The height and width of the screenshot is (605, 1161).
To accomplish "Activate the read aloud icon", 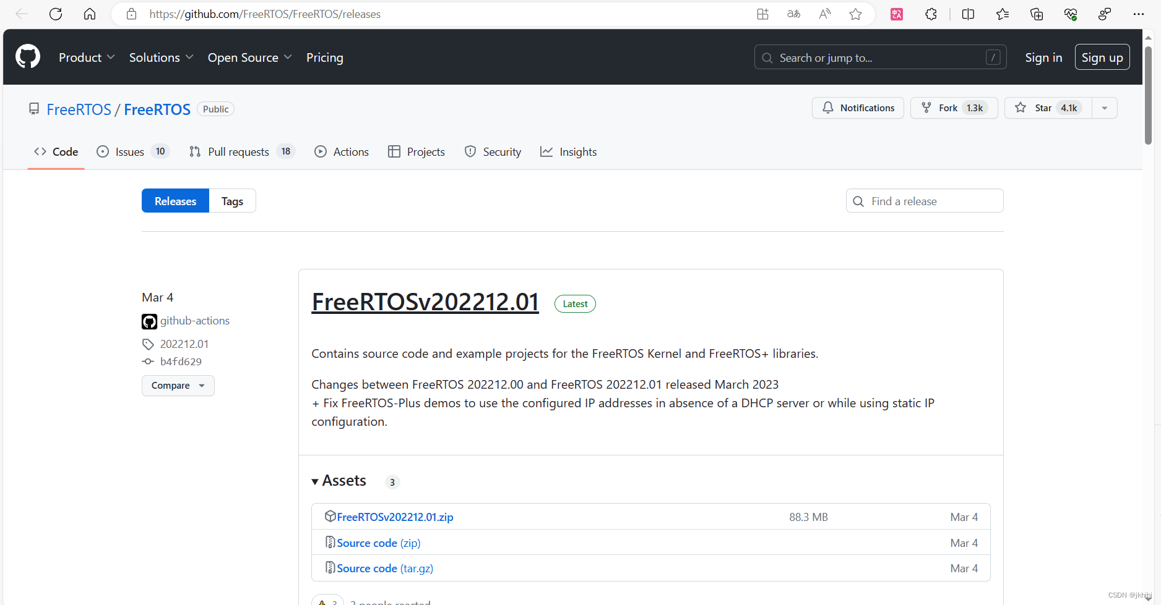I will 824,14.
